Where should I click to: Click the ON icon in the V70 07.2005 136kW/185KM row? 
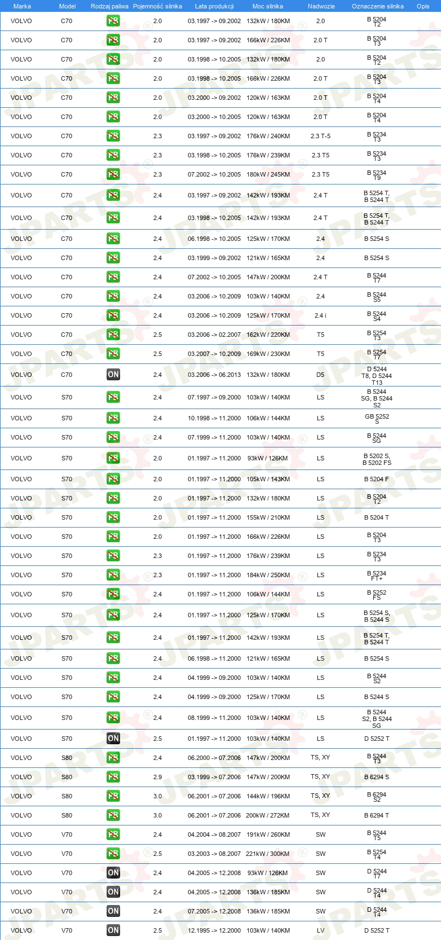(113, 911)
